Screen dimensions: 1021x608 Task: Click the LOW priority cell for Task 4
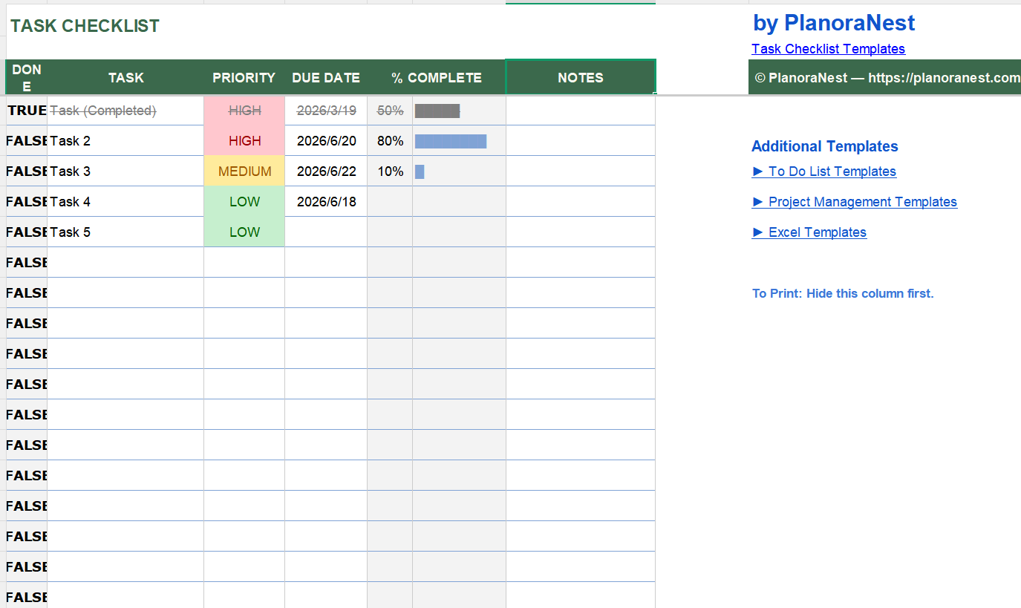[x=244, y=202]
